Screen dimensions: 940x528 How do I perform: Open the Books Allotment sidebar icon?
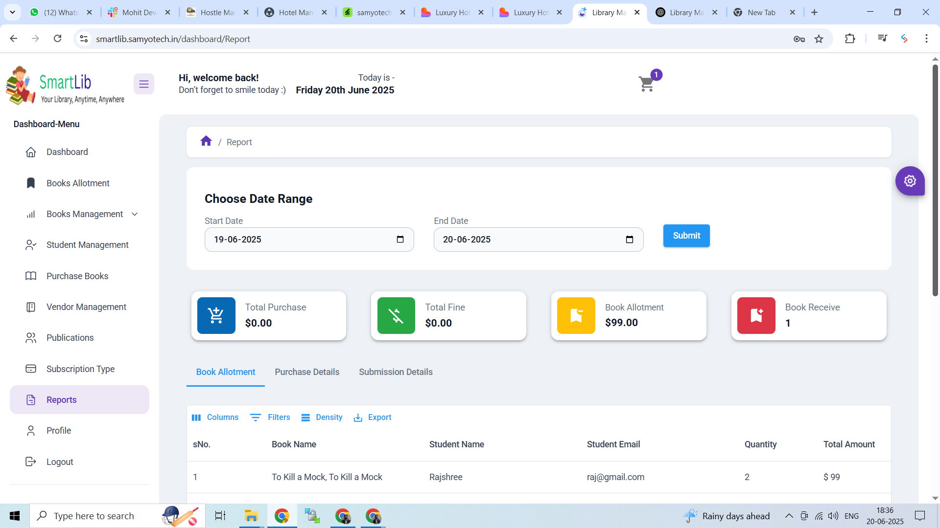(x=31, y=183)
